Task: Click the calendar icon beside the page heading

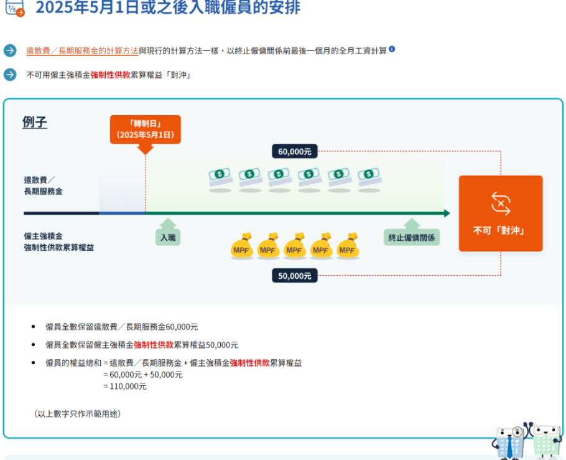Action: (x=14, y=8)
